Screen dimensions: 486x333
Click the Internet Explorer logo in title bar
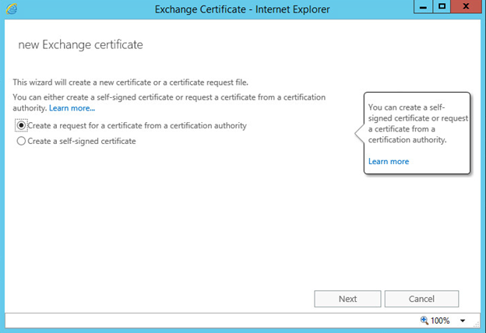[x=12, y=9]
